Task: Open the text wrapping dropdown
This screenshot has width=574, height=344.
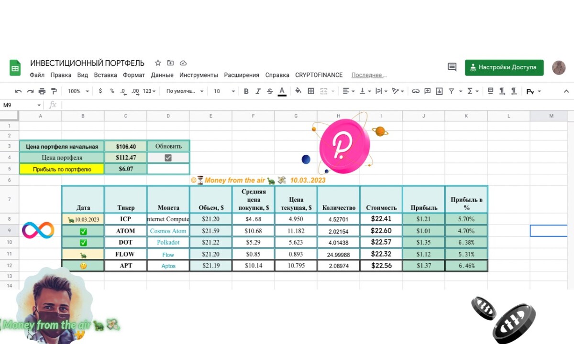Action: (381, 91)
